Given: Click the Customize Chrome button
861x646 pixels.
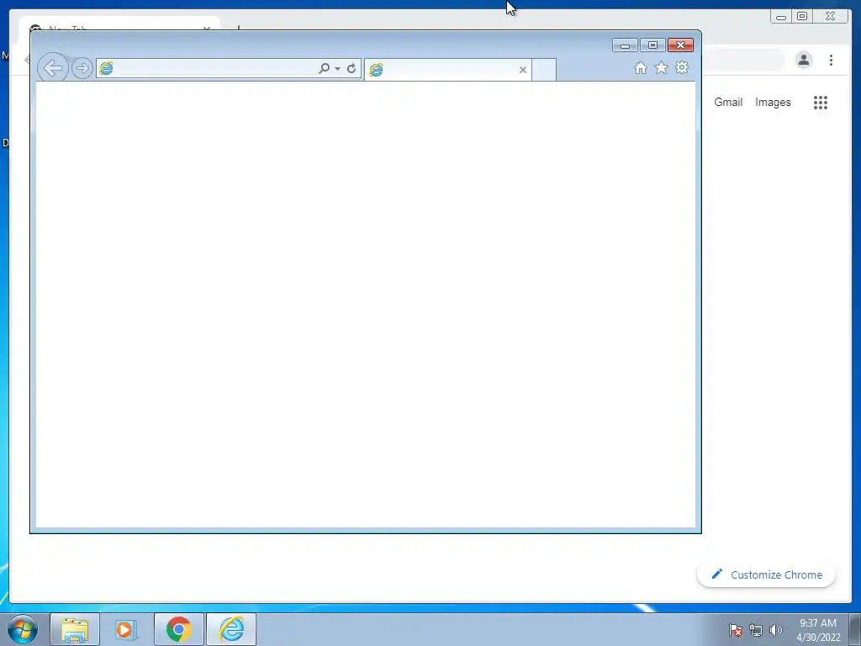Looking at the screenshot, I should (x=767, y=575).
